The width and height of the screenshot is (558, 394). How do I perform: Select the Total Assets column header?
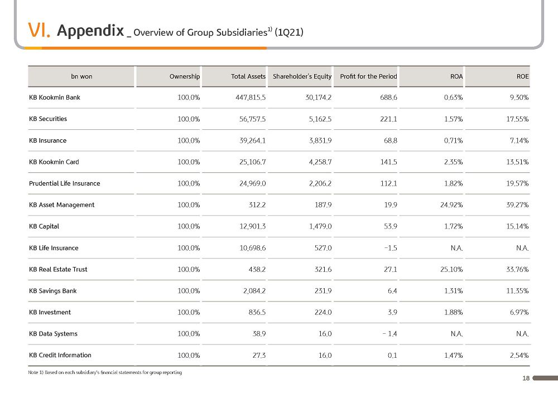248,76
